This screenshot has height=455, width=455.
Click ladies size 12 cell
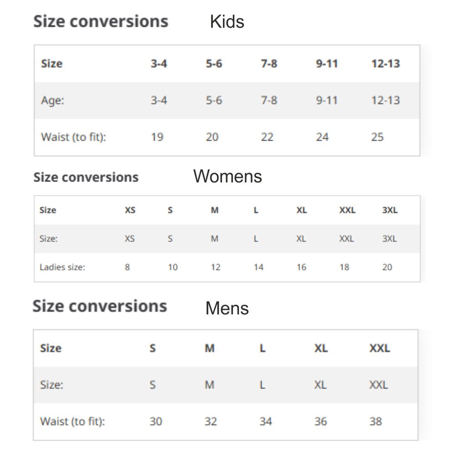pyautogui.click(x=215, y=267)
